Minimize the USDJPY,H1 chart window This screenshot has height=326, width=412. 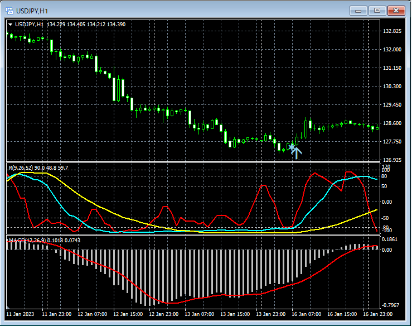tap(358, 11)
